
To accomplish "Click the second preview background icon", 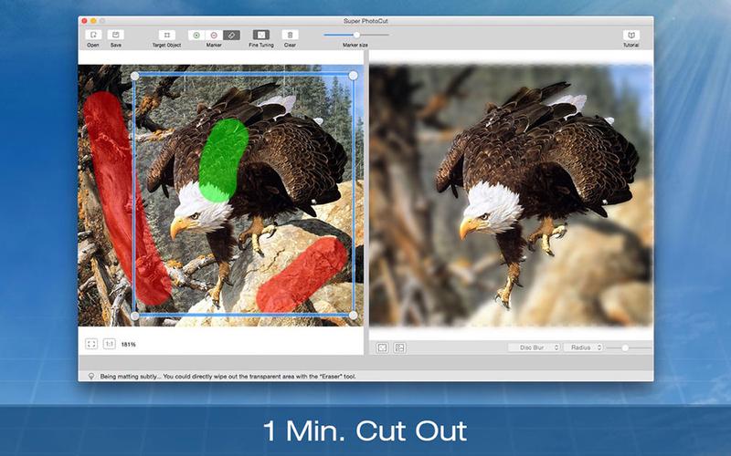I will pos(399,347).
